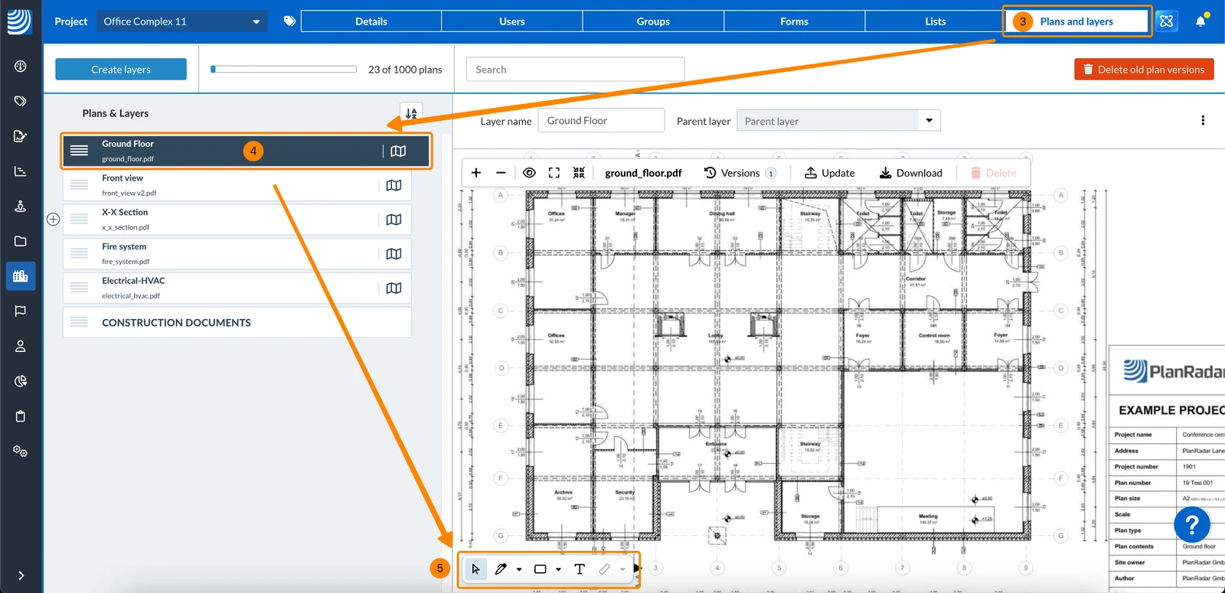This screenshot has height=593, width=1225.
Task: Select the Front view layer row
Action: coord(237,185)
